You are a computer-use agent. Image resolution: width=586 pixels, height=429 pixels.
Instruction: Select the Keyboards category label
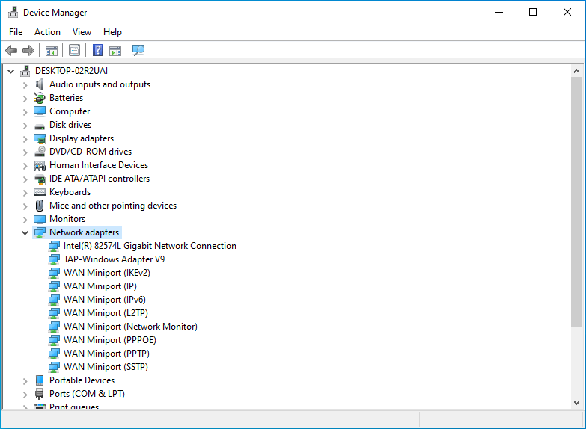coord(70,192)
